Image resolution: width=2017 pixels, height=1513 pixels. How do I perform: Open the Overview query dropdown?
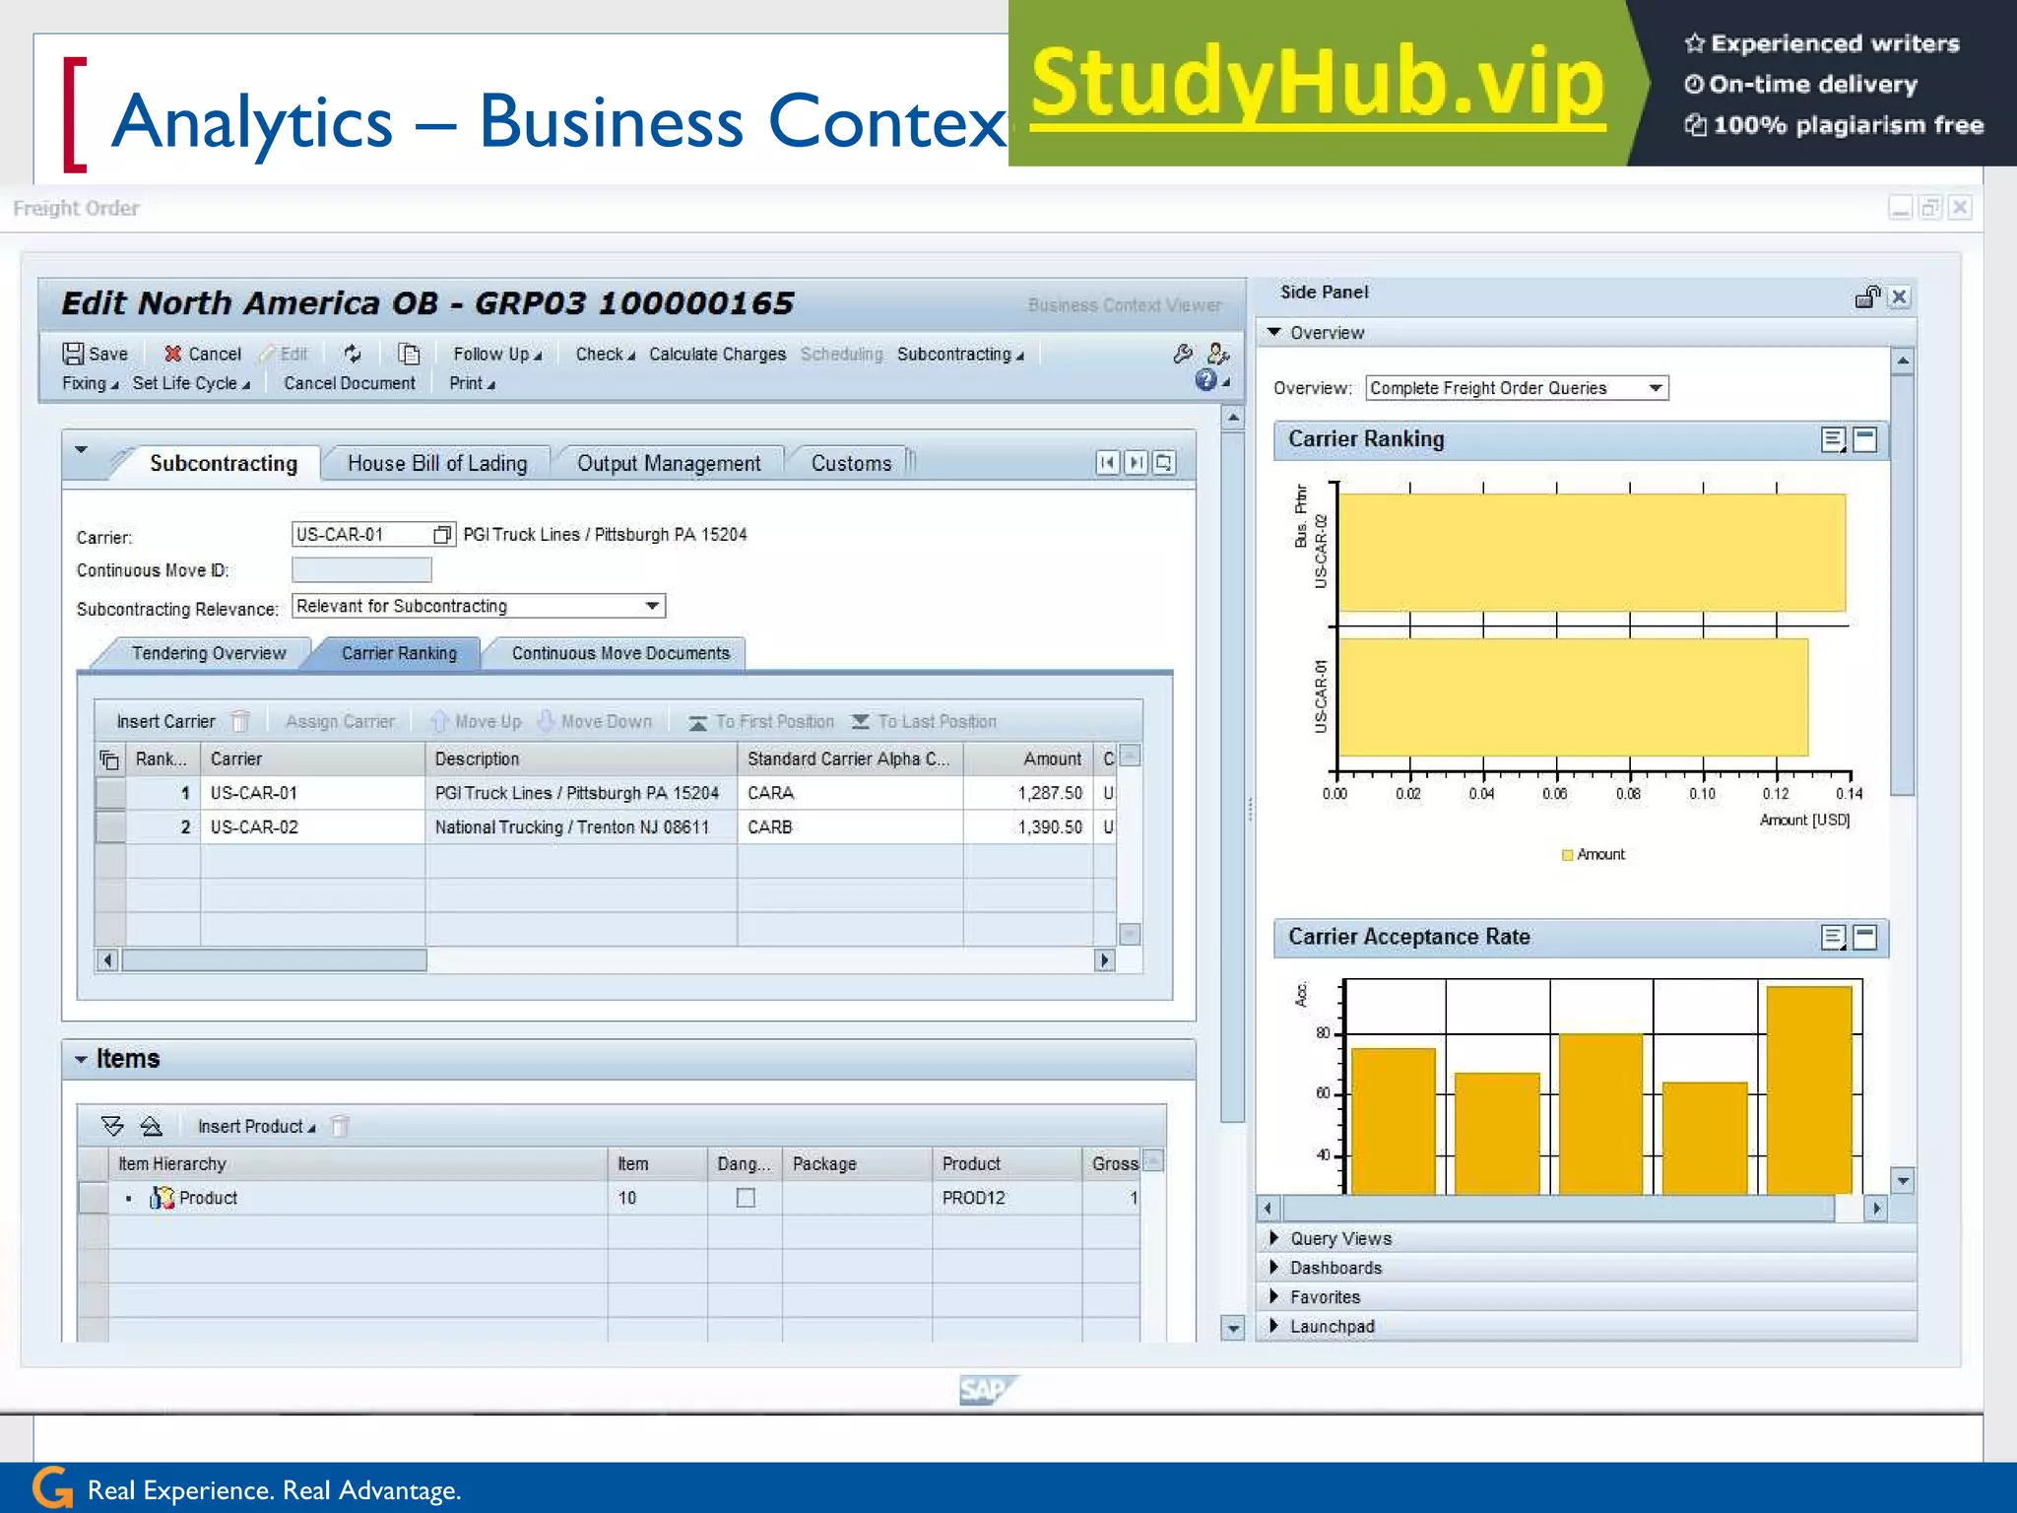click(1656, 388)
